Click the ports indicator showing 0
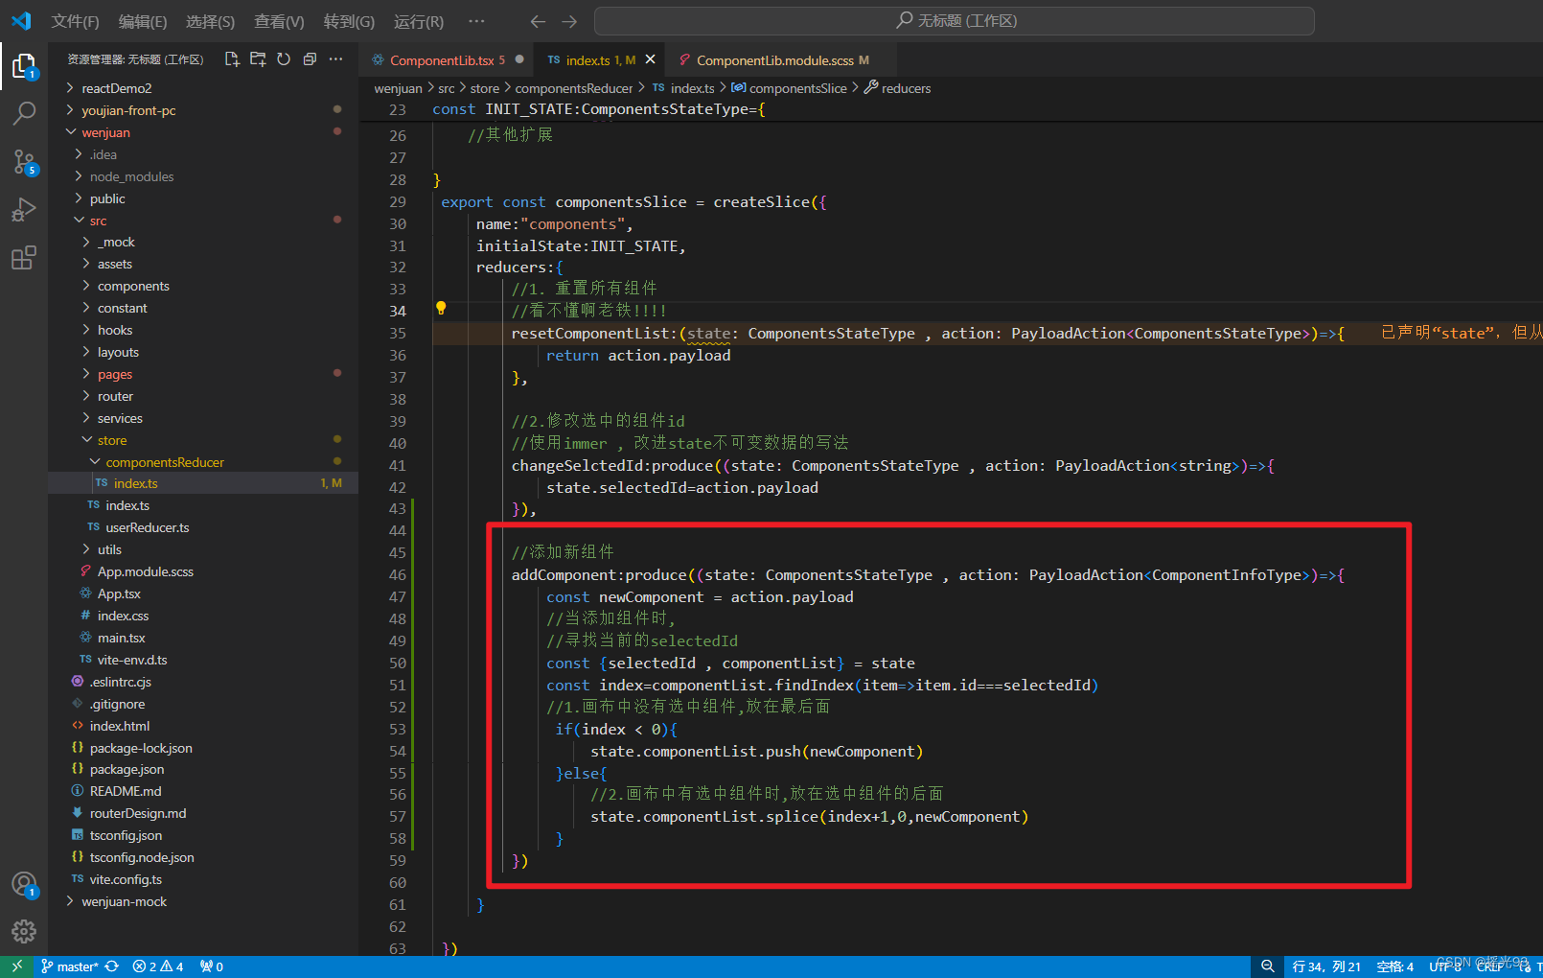The width and height of the screenshot is (1543, 978). point(212,966)
